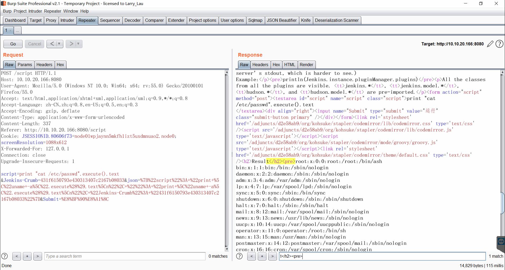
Task: Click the Content-Length header line
Action: (x=26, y=124)
